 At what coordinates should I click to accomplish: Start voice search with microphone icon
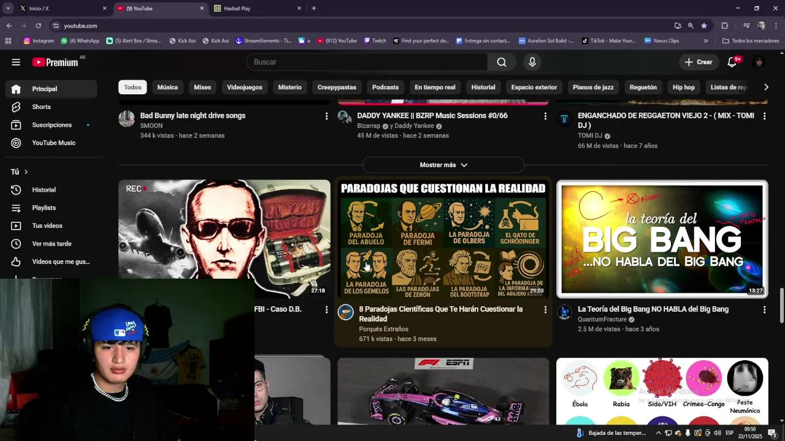point(532,62)
